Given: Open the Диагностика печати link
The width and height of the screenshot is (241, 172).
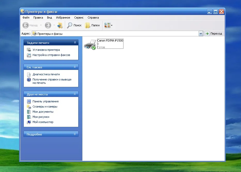Looking at the screenshot, I should point(46,75).
